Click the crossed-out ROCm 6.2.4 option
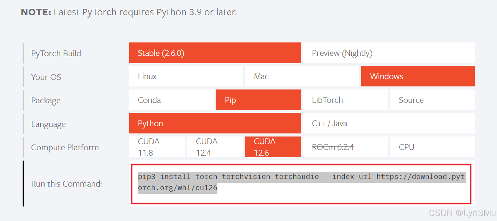 346,146
